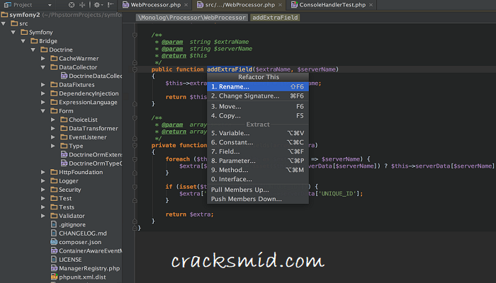This screenshot has width=496, height=283.
Task: Collapse the DataCollector folder
Action: (x=43, y=67)
